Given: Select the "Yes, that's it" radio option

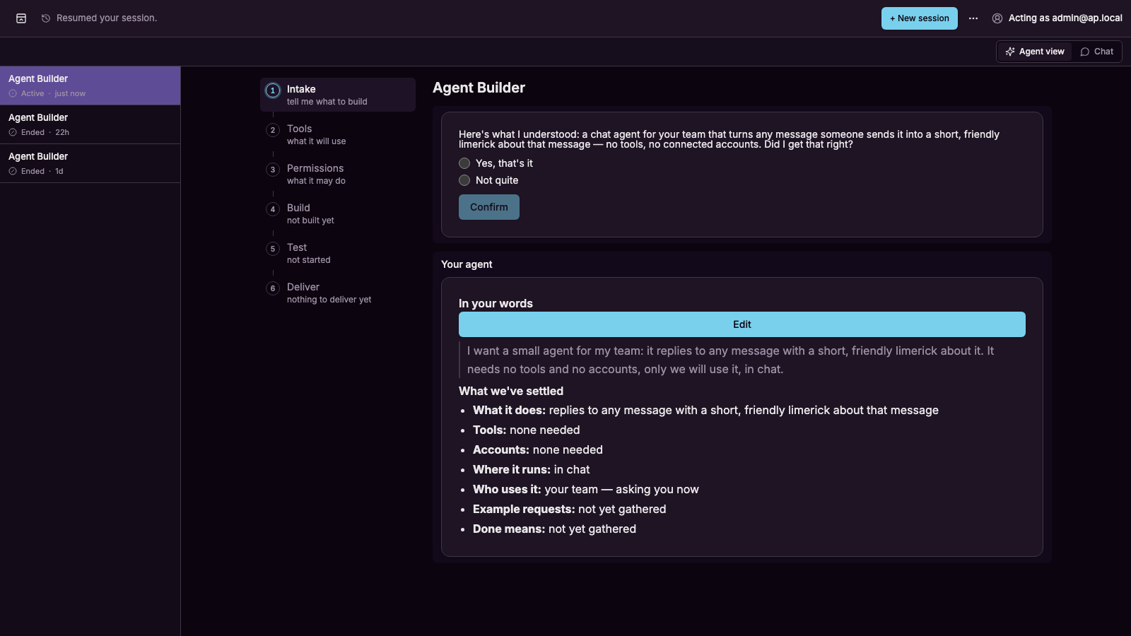Looking at the screenshot, I should [464, 163].
